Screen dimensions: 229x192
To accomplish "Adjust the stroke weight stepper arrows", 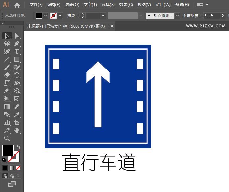I will tap(82, 15).
